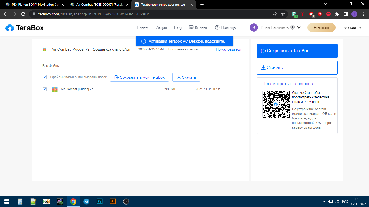Open Illustrator from the taskbar
The width and height of the screenshot is (369, 207).
click(x=113, y=201)
